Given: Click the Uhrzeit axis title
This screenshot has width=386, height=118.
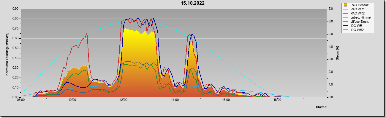Looking at the screenshot, I should pyautogui.click(x=321, y=107).
